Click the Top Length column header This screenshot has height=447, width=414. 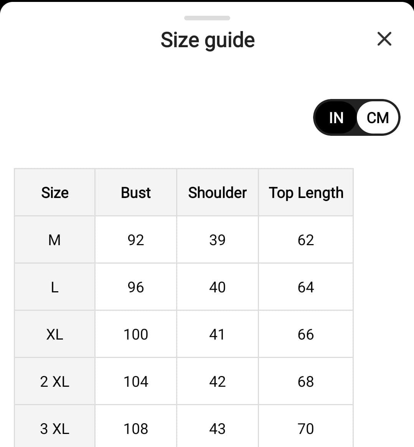point(306,193)
